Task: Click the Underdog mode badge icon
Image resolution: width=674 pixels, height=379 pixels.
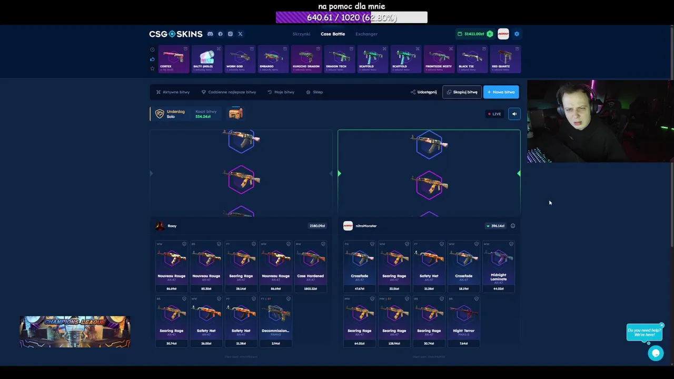Action: point(160,114)
